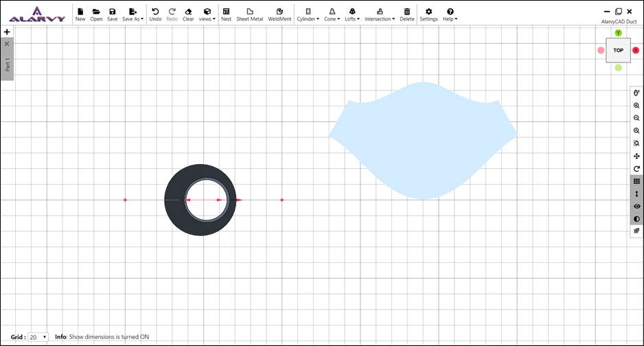The image size is (644, 346).
Task: Click the 'Show dimensions is turned ON' info text
Action: click(x=109, y=337)
